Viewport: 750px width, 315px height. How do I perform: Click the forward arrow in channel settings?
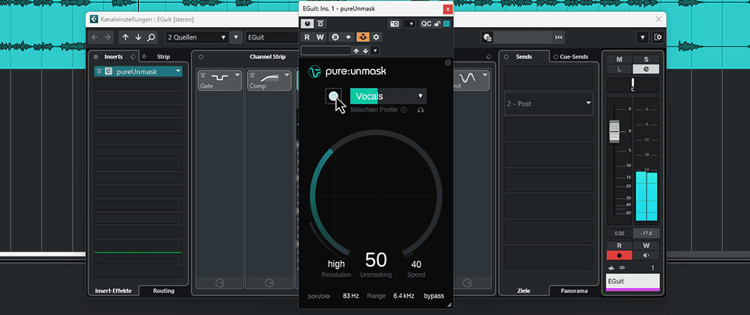click(107, 37)
